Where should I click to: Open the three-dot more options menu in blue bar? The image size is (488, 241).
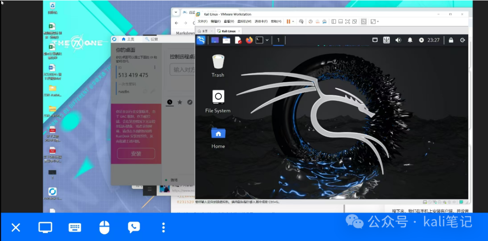click(x=164, y=227)
